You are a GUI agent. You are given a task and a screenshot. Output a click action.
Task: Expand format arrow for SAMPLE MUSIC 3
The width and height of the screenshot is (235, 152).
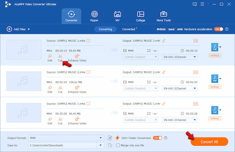tap(220, 47)
